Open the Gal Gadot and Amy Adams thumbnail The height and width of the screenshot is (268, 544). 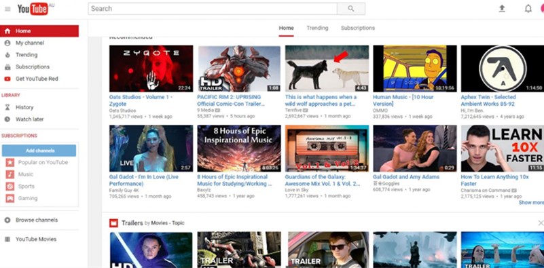pos(415,149)
